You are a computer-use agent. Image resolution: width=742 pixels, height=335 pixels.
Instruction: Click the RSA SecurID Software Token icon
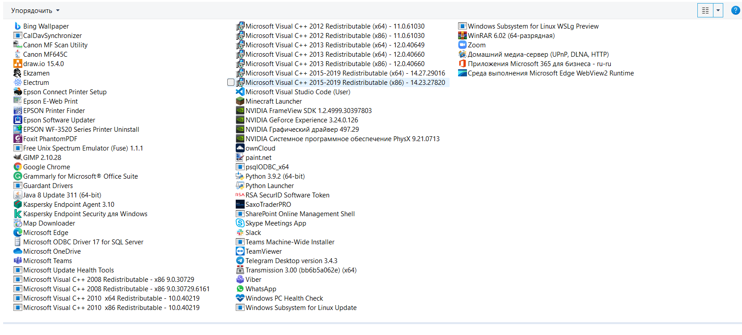(x=240, y=195)
